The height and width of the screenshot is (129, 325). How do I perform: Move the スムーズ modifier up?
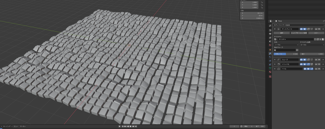tap(316, 60)
